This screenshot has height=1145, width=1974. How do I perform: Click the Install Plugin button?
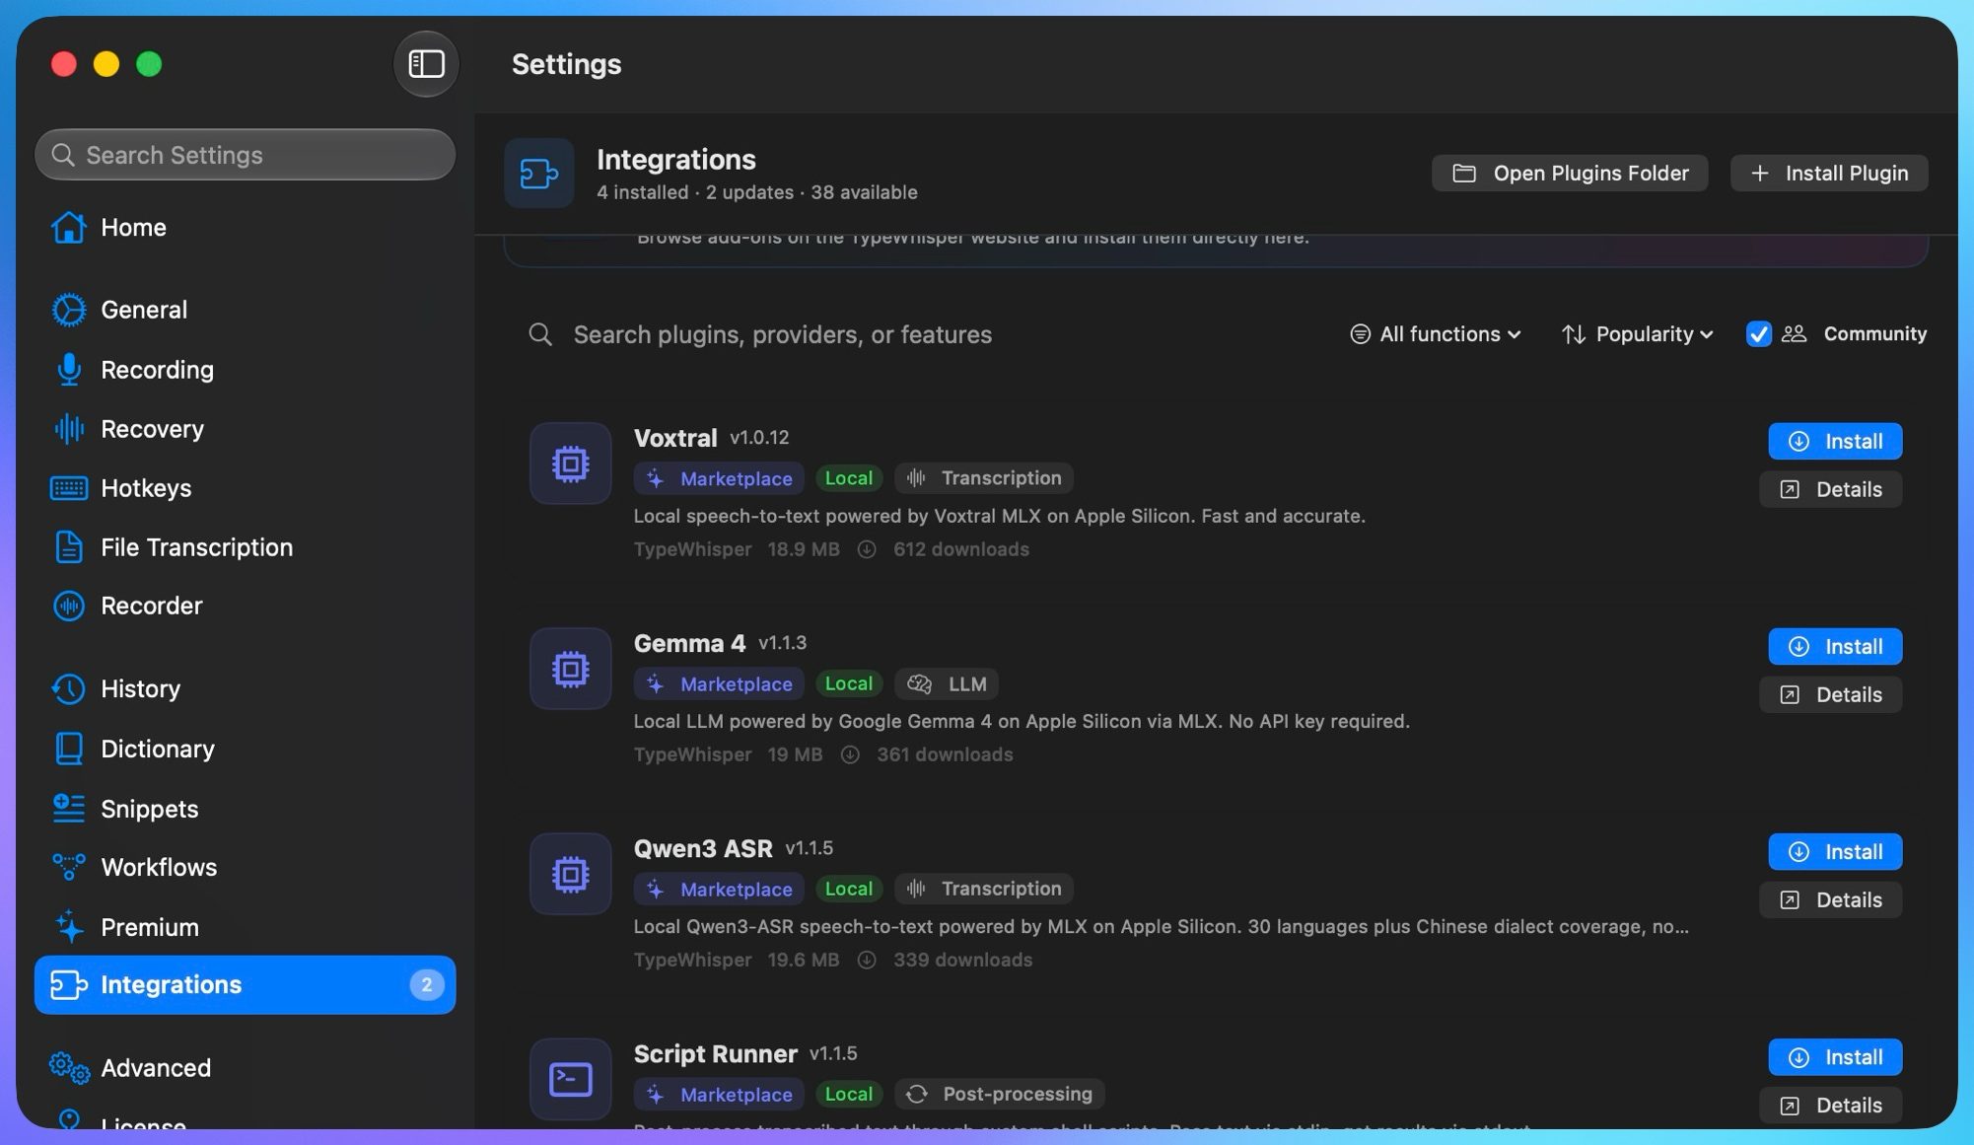pos(1829,174)
